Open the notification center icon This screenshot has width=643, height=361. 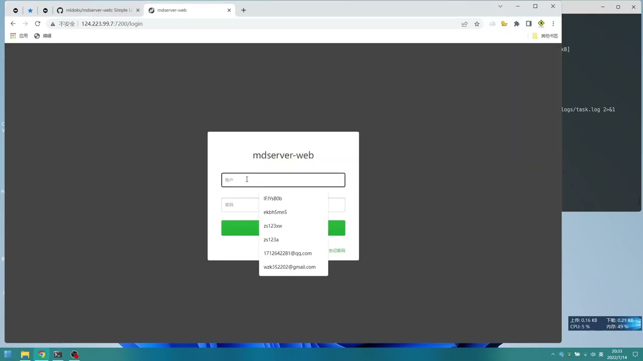tap(634, 354)
